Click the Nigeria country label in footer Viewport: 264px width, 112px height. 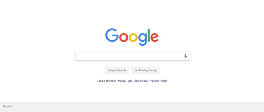coord(8,106)
